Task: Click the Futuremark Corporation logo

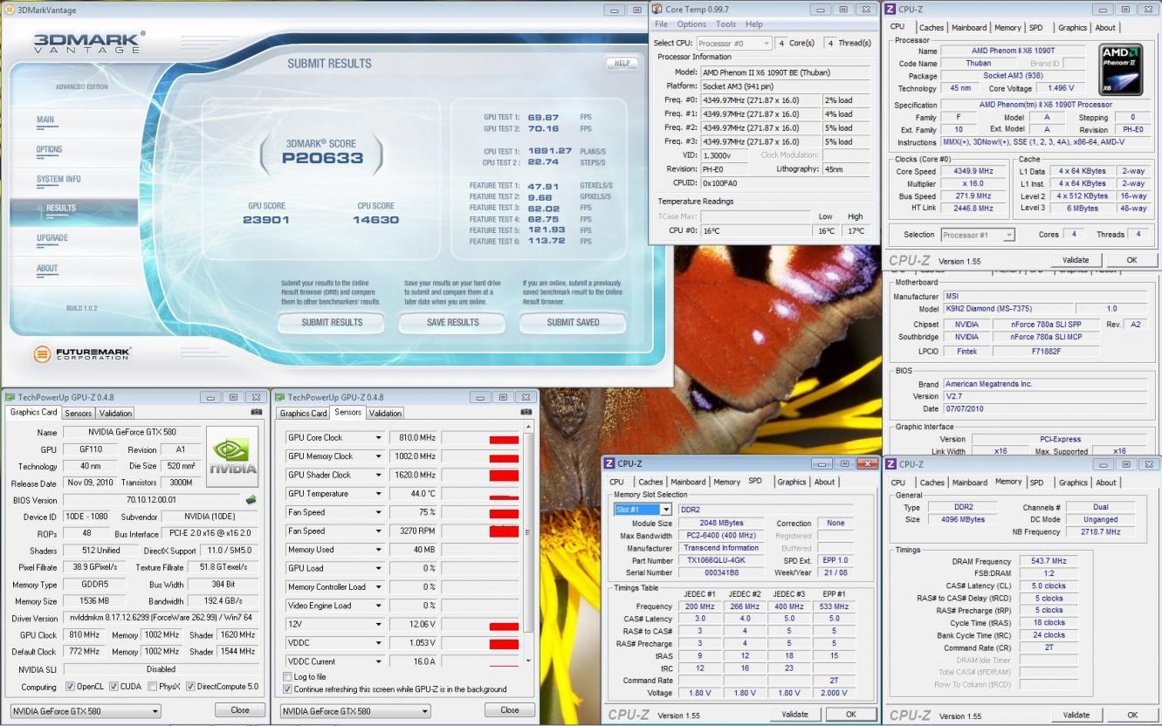Action: coord(82,353)
